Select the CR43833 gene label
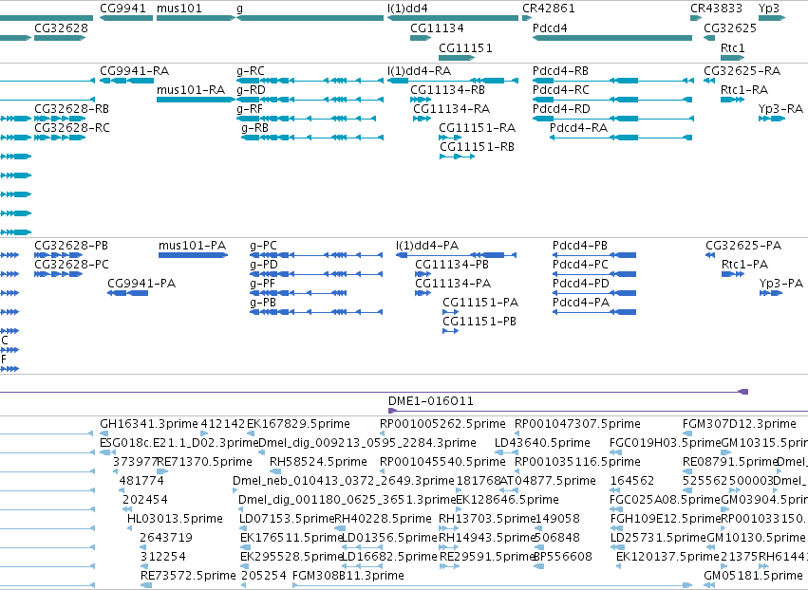The width and height of the screenshot is (808, 590). point(716,9)
